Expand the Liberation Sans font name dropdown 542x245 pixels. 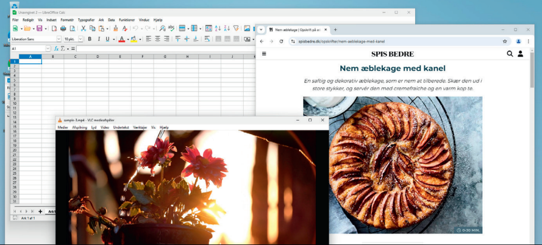click(x=59, y=39)
